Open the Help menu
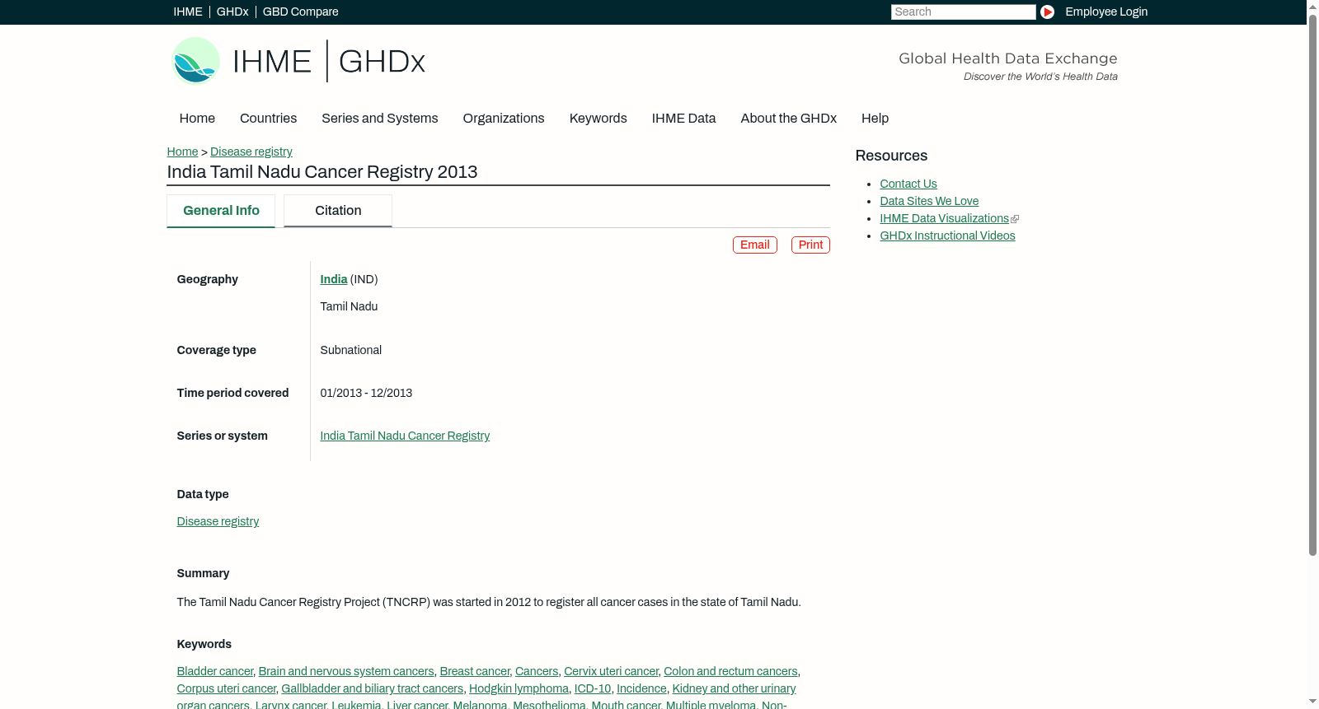This screenshot has width=1319, height=709. coord(875,119)
